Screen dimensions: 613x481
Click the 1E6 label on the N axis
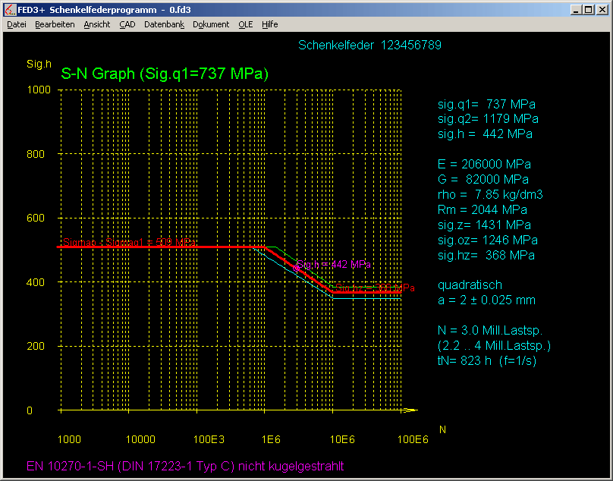(x=272, y=439)
